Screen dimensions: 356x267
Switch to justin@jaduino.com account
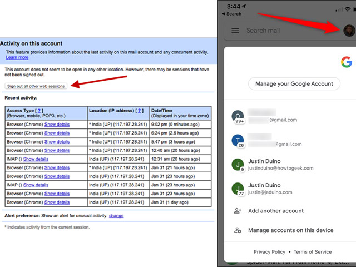tap(270, 189)
